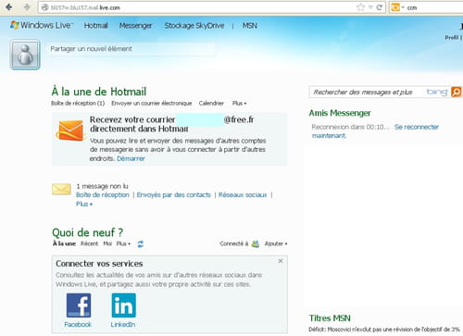Click the LinkedIn icon
This screenshot has width=463, height=336.
click(124, 305)
